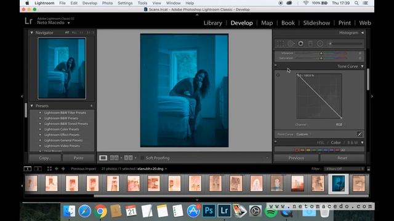Adjust the Saturation slider handle

pyautogui.click(x=321, y=58)
